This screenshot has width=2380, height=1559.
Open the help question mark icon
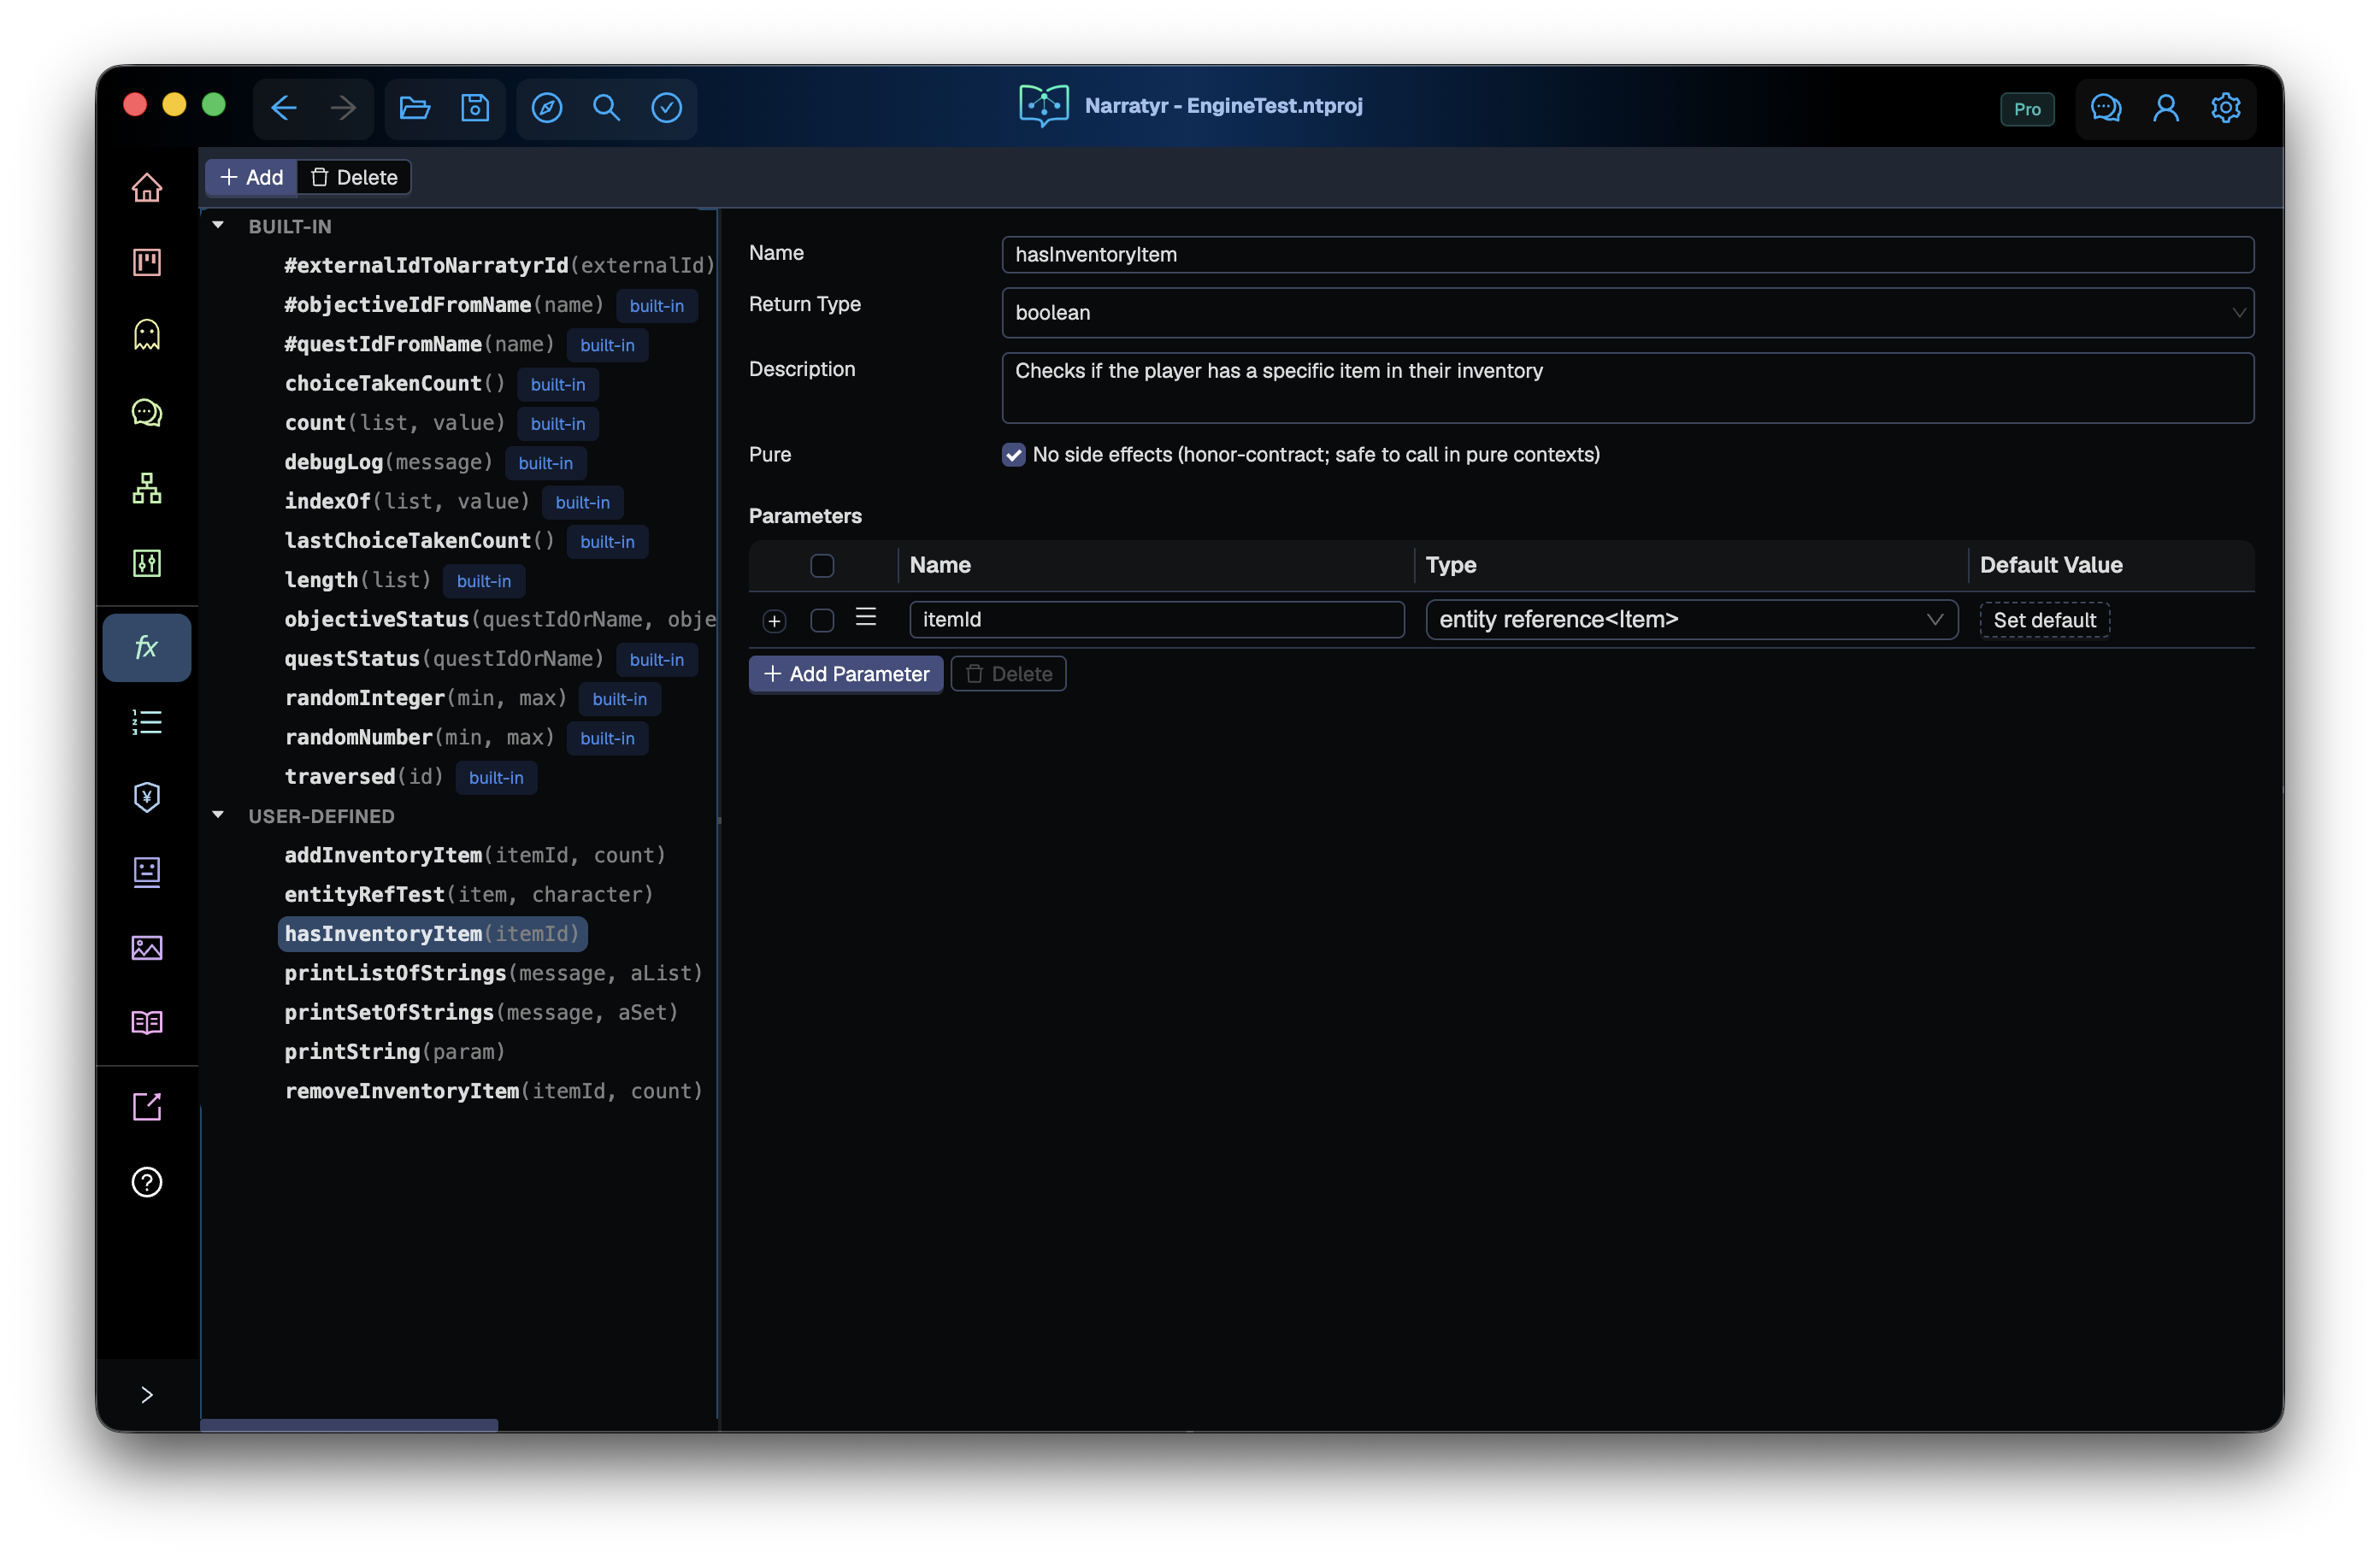[x=147, y=1182]
